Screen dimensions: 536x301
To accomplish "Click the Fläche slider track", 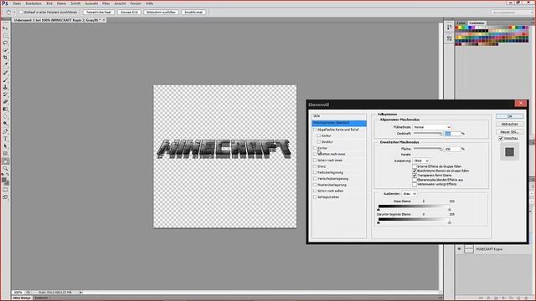I will point(428,149).
